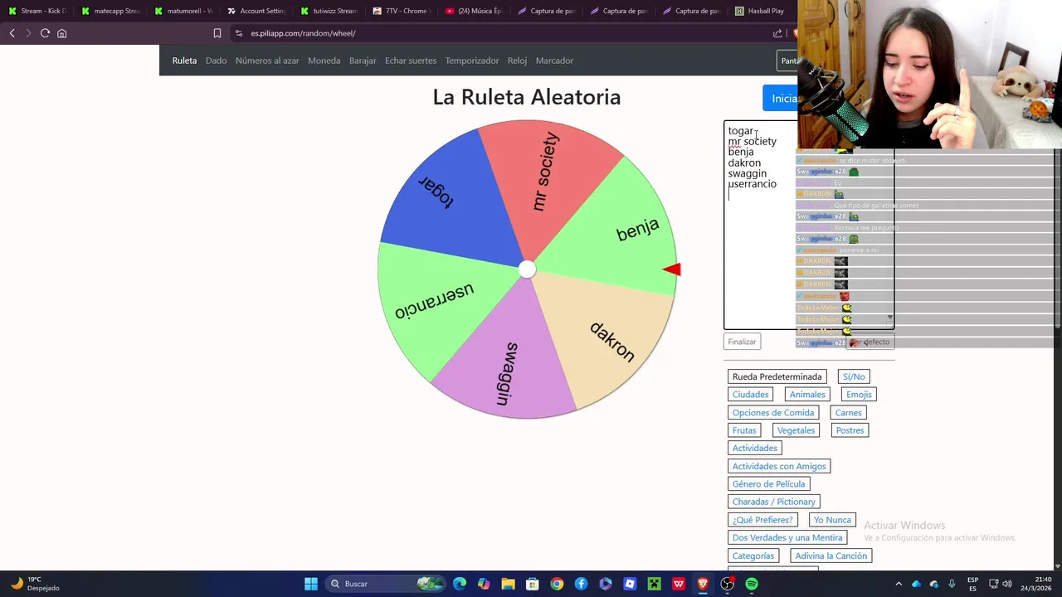This screenshot has width=1062, height=597.
Task: Load the Opciones de Comida preset
Action: pos(773,413)
